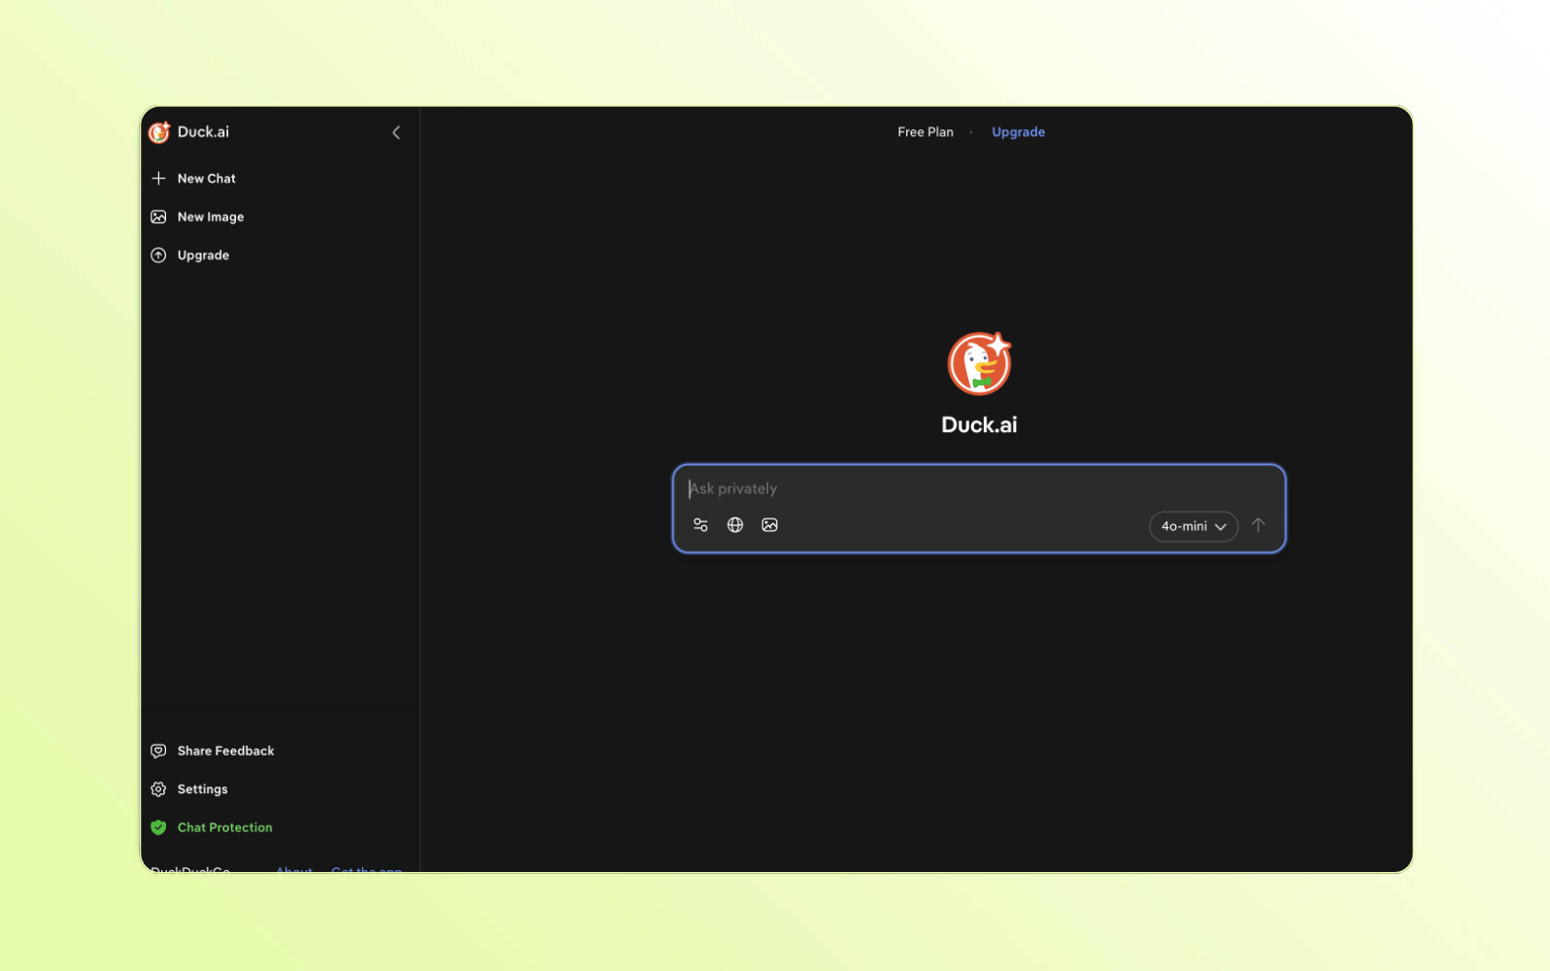Screen dimensions: 1550x971
Task: Toggle web search globe icon
Action: pyautogui.click(x=735, y=525)
